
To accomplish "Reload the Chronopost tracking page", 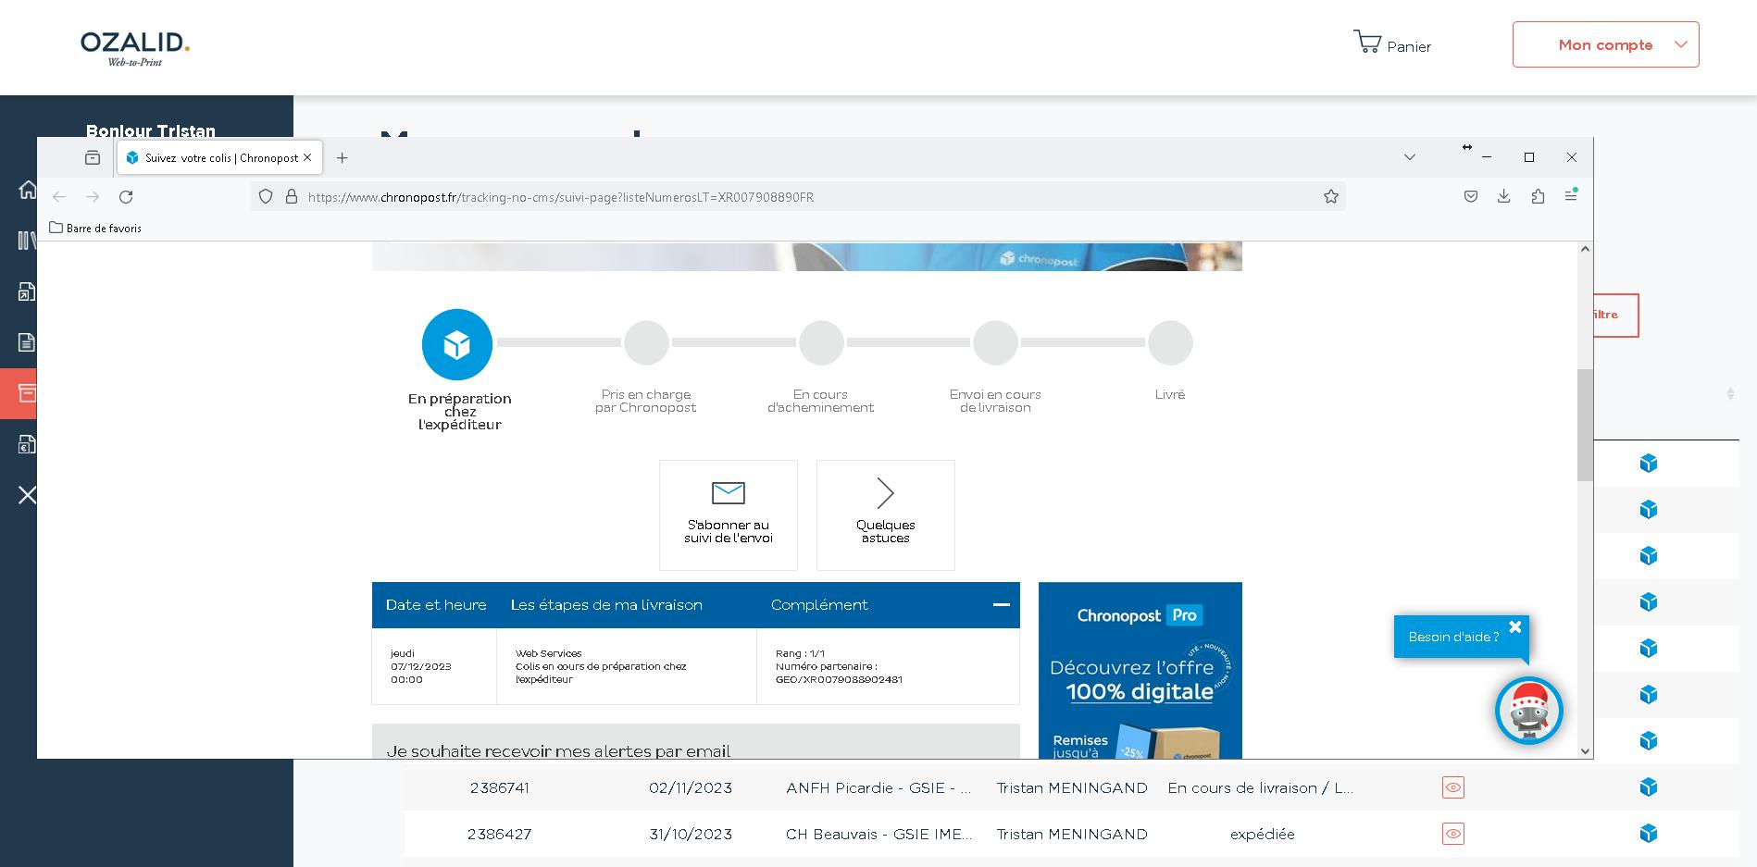I will (x=126, y=197).
